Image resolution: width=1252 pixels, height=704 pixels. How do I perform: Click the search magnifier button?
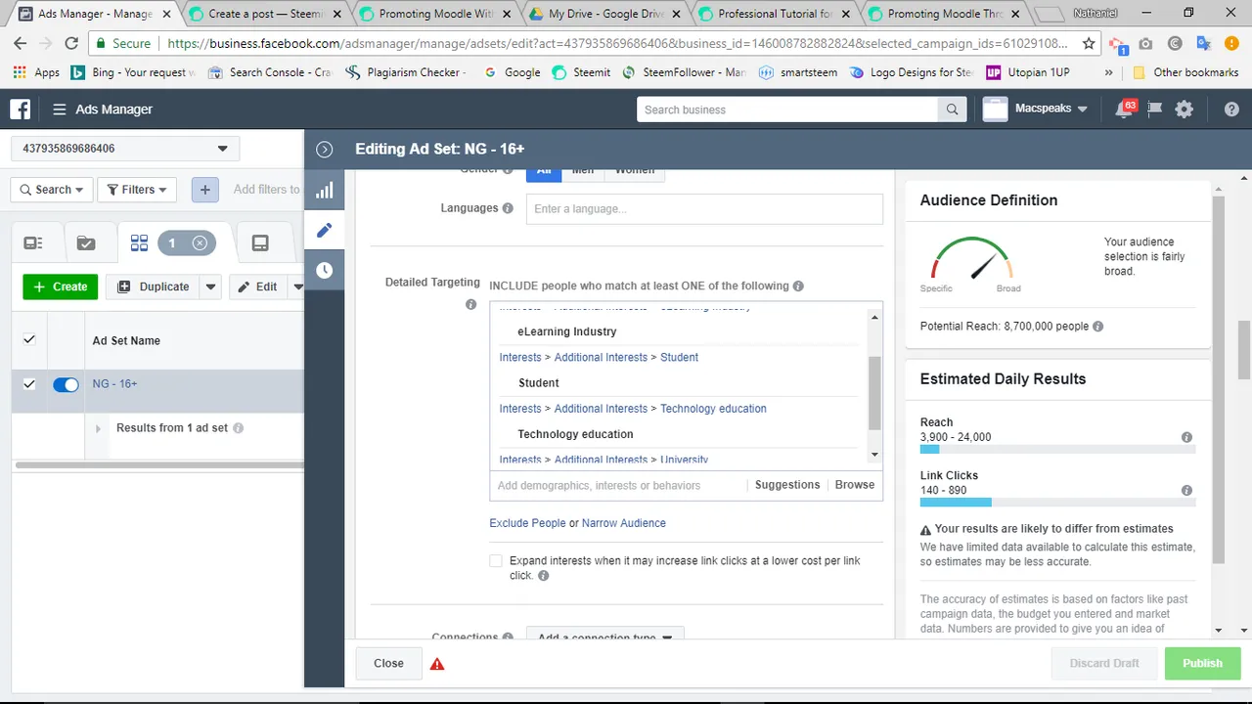(952, 110)
